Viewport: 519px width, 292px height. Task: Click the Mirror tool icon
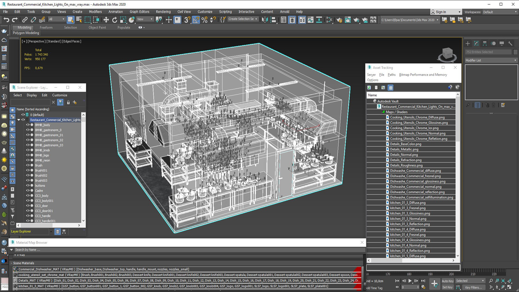[265, 20]
